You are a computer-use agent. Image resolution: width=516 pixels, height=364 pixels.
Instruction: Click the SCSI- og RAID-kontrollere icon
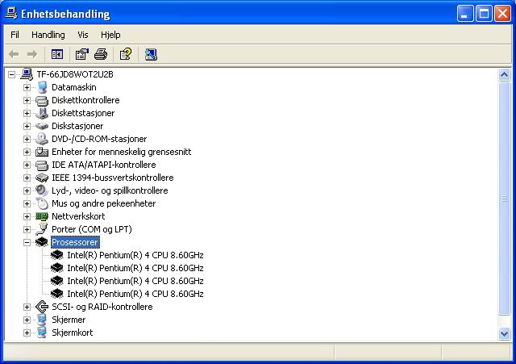42,307
